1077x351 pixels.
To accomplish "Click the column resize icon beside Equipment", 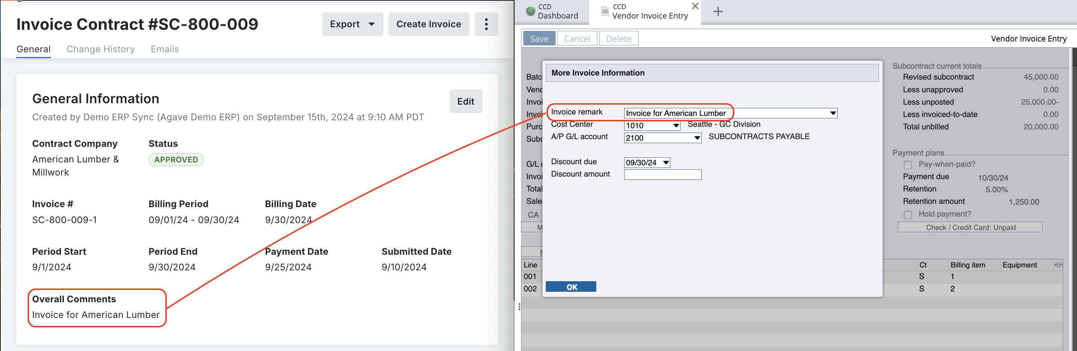I will 1058,265.
